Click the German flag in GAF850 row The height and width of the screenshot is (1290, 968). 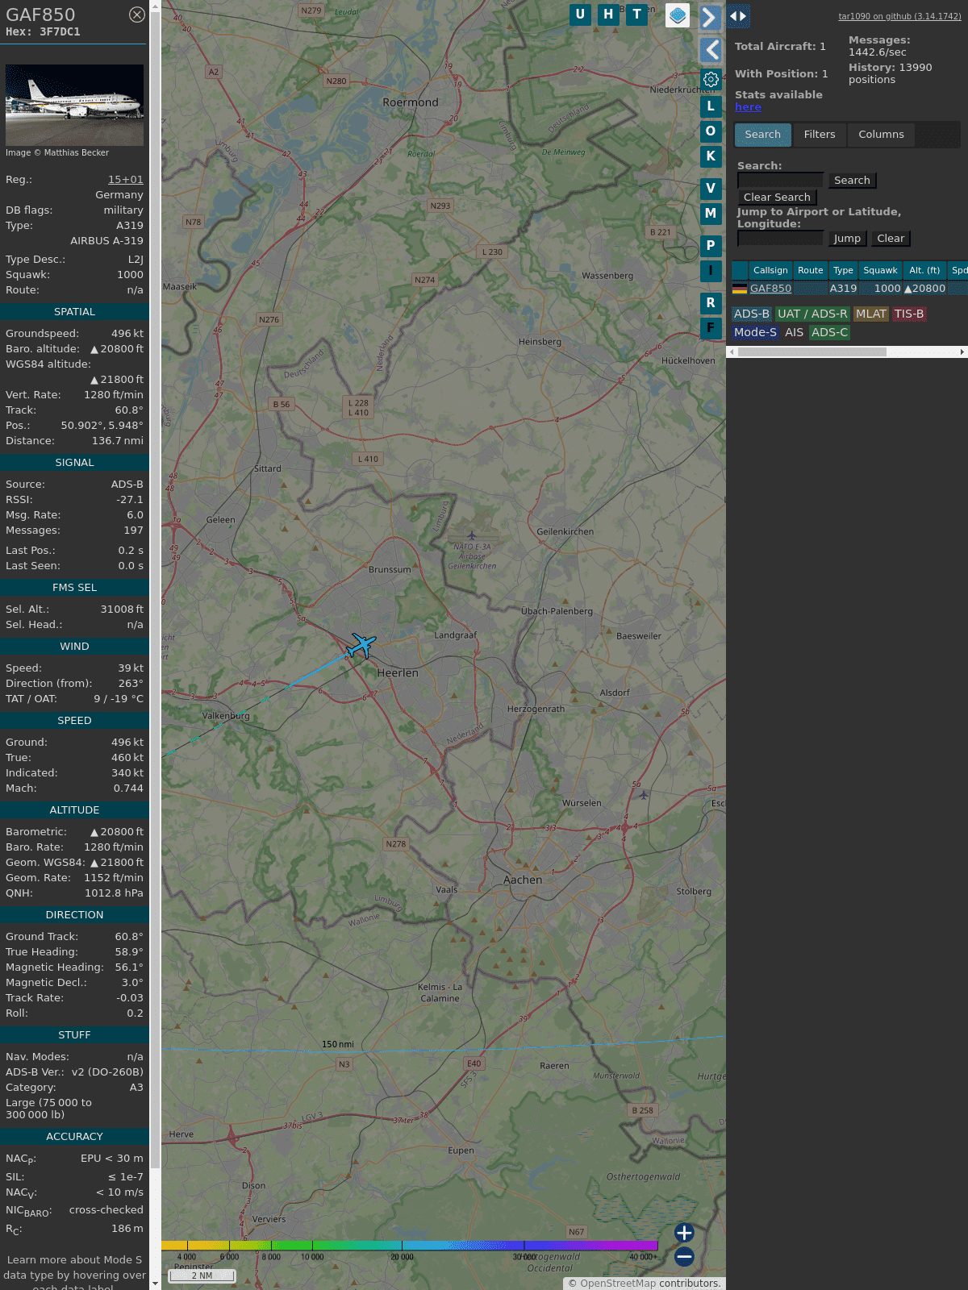pos(740,289)
